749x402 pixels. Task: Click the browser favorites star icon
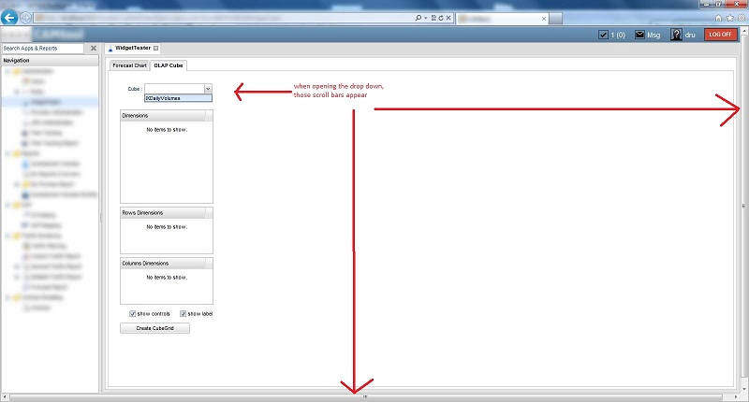pyautogui.click(x=729, y=18)
